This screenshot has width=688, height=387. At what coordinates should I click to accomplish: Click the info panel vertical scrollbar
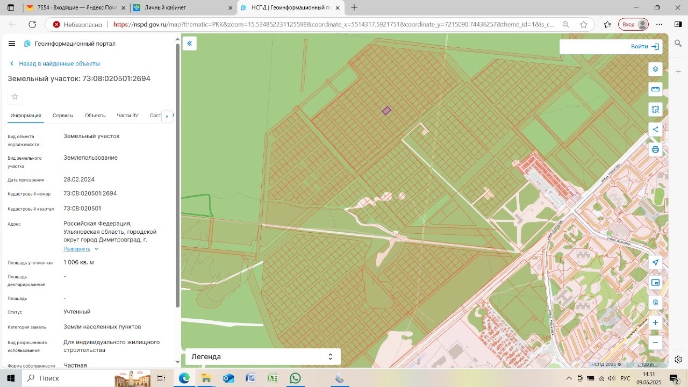(178, 175)
